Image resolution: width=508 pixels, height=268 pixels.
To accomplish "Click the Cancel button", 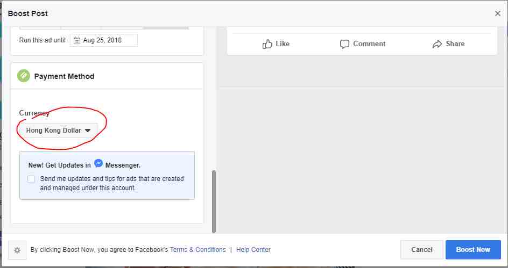I will click(x=421, y=250).
